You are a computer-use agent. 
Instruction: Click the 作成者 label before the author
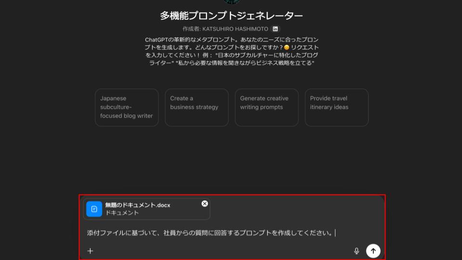(x=191, y=29)
